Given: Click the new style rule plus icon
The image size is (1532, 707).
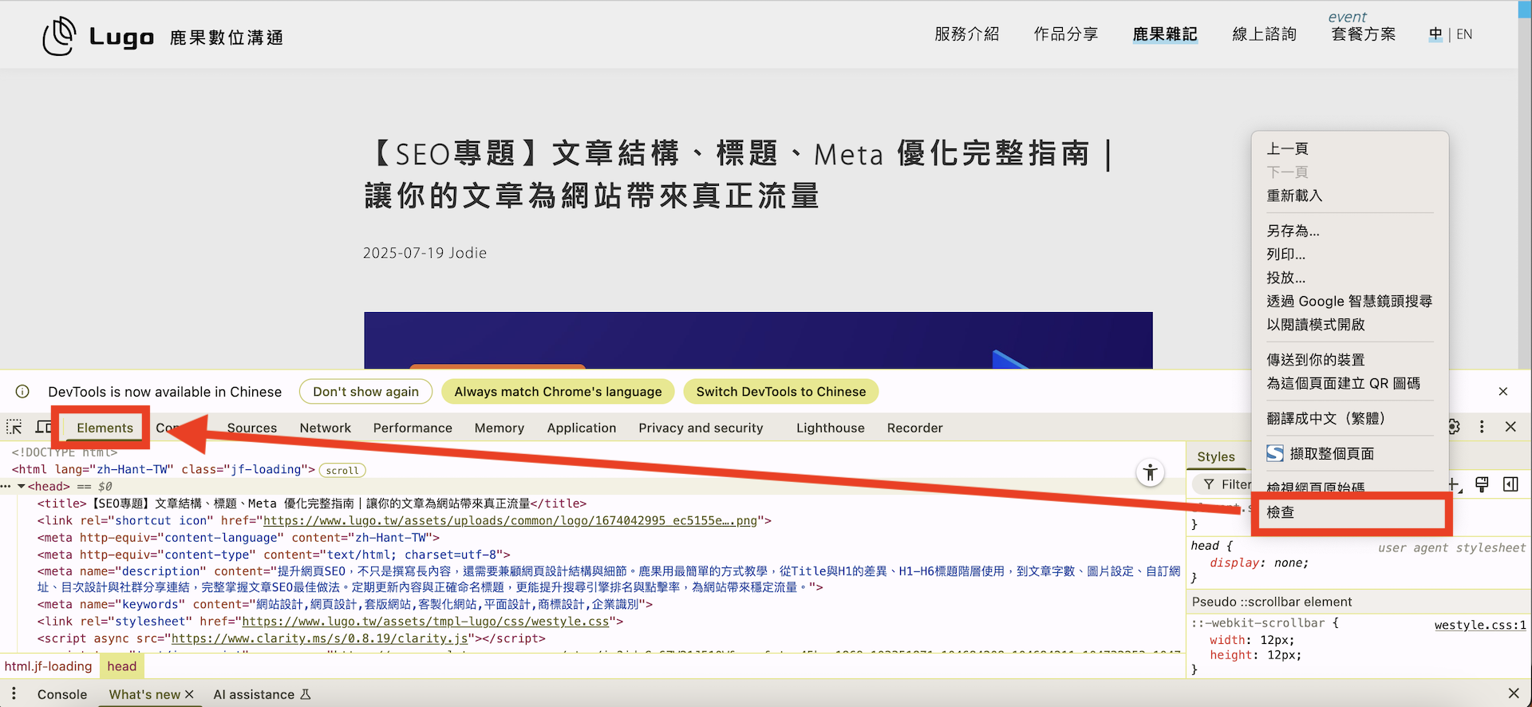Looking at the screenshot, I should (1455, 484).
